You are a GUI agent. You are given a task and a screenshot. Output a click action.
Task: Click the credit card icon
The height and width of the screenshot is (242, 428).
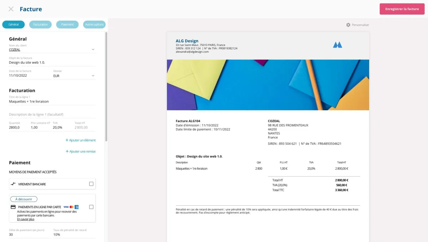click(x=13, y=207)
